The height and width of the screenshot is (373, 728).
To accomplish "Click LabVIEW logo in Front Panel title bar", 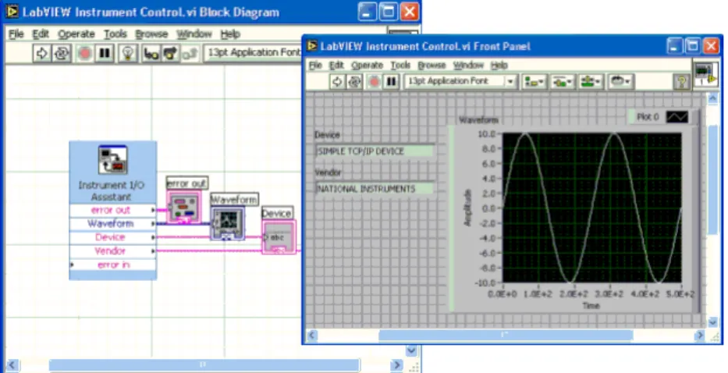I will (x=312, y=46).
